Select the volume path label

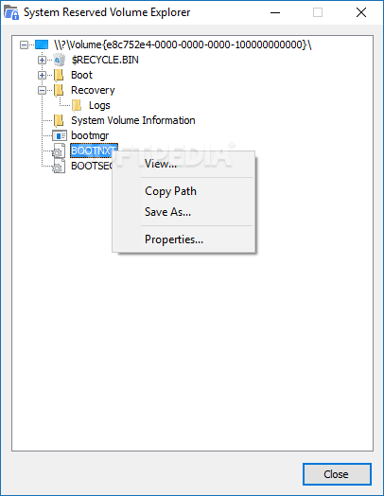(183, 44)
